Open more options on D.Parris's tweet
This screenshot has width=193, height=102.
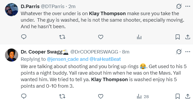point(188,6)
